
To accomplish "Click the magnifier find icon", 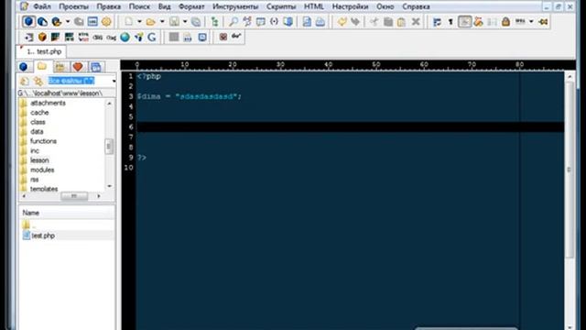I will 233,22.
